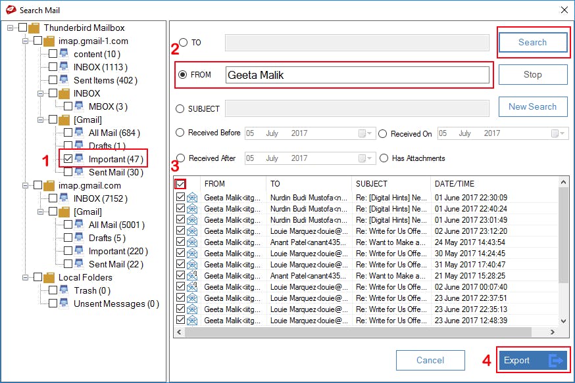Screen dimensions: 575x383
Task: Sort results by SUBJECT column header
Action: [372, 184]
